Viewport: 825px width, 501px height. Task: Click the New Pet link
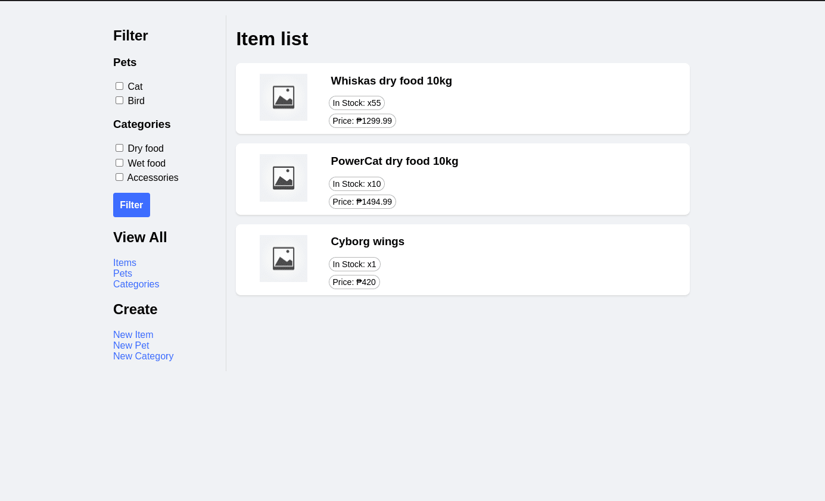[x=131, y=346]
